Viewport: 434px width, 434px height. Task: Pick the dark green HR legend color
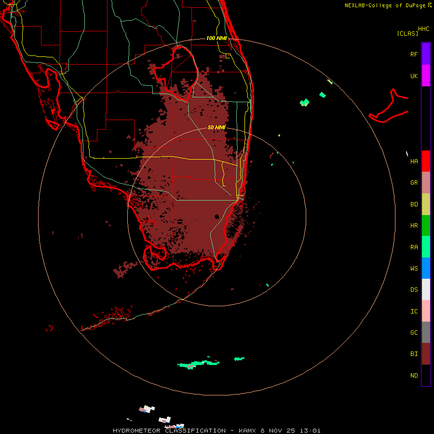tap(426, 226)
